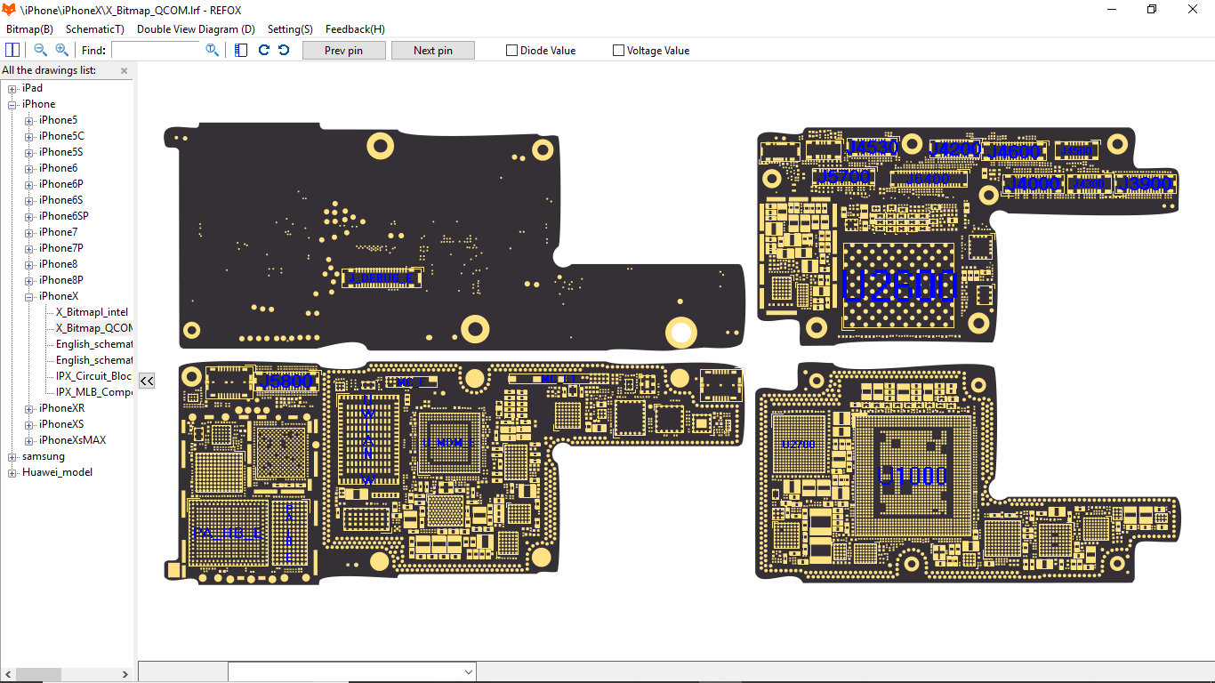Select X_Bitmapl_intel in the tree
Image resolution: width=1215 pixels, height=683 pixels.
coord(92,312)
